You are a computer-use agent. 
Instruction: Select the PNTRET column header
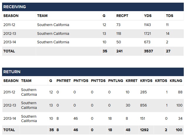click(x=64, y=81)
